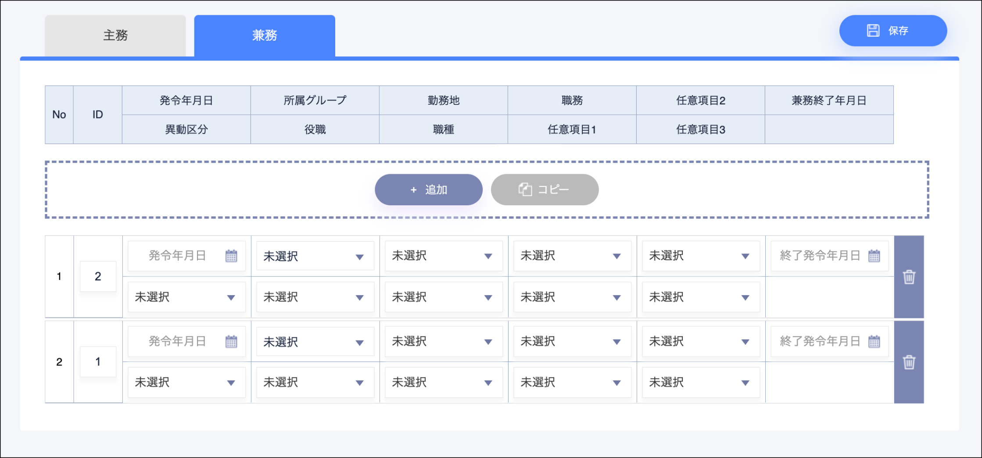Click calendar icon in row 1 終了発令年月日
Screen dimensions: 982x458
tap(874, 256)
